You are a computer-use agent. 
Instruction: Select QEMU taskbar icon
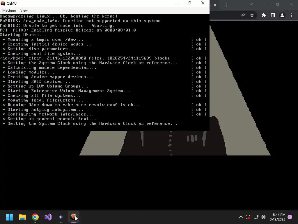click(x=74, y=217)
